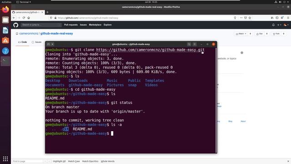Click the padlock site-info icon

coord(55,18)
